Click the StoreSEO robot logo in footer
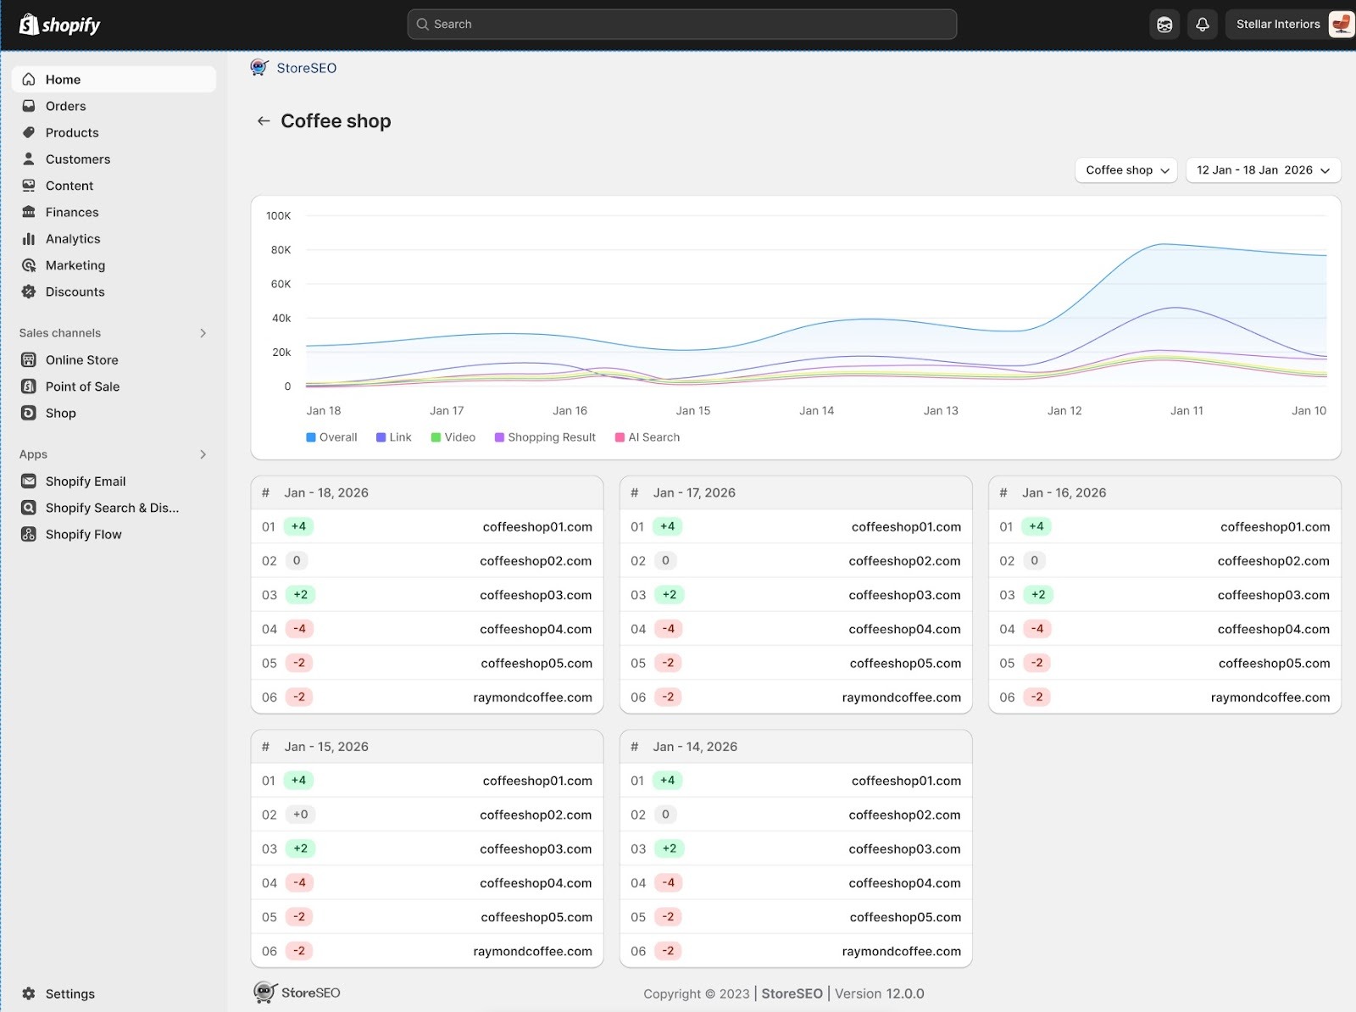 264,992
